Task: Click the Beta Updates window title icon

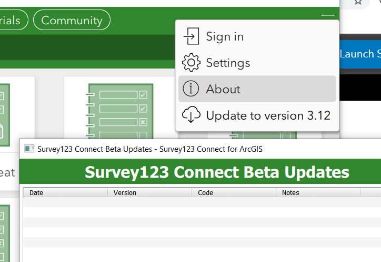Action: (29, 149)
